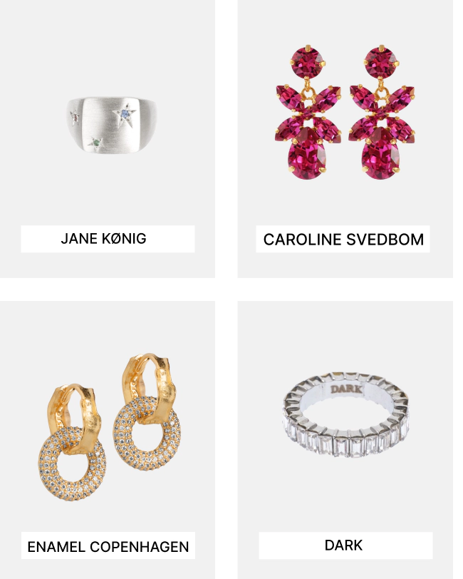Click the pavé crystal circle on the left hoop
Image resolution: width=463 pixels, height=579 pixels.
tap(73, 464)
